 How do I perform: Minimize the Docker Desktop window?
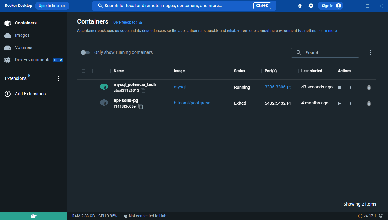pyautogui.click(x=353, y=6)
